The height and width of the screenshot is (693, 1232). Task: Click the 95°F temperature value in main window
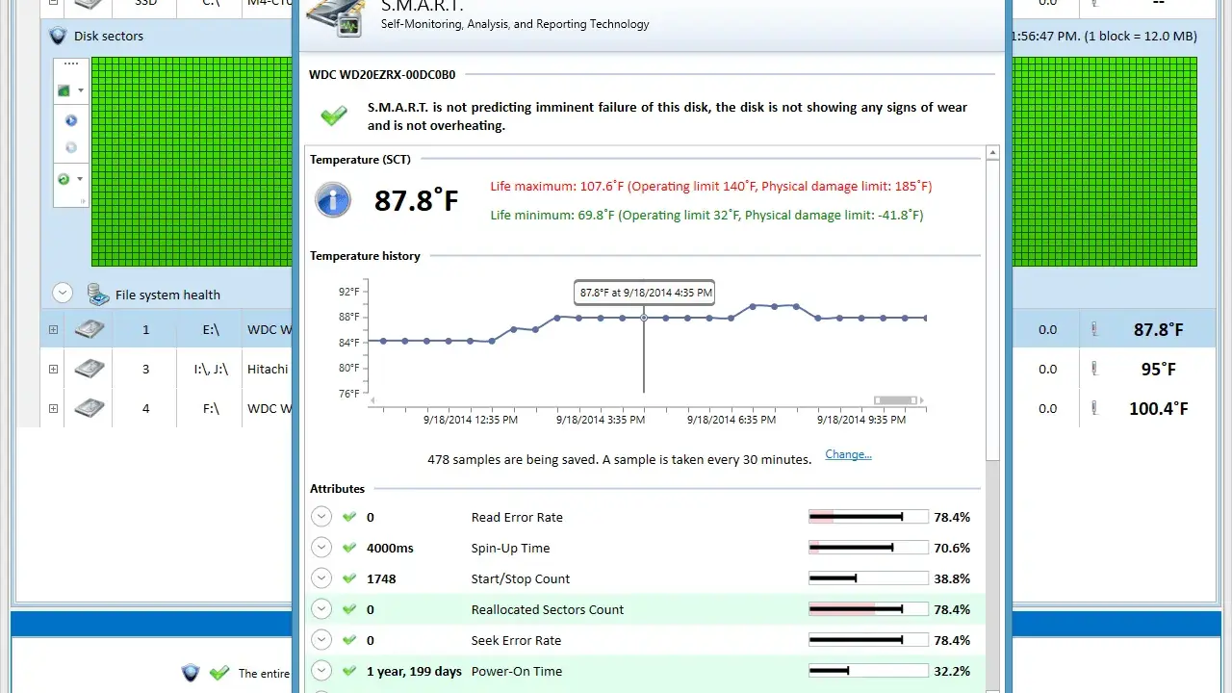(1158, 369)
